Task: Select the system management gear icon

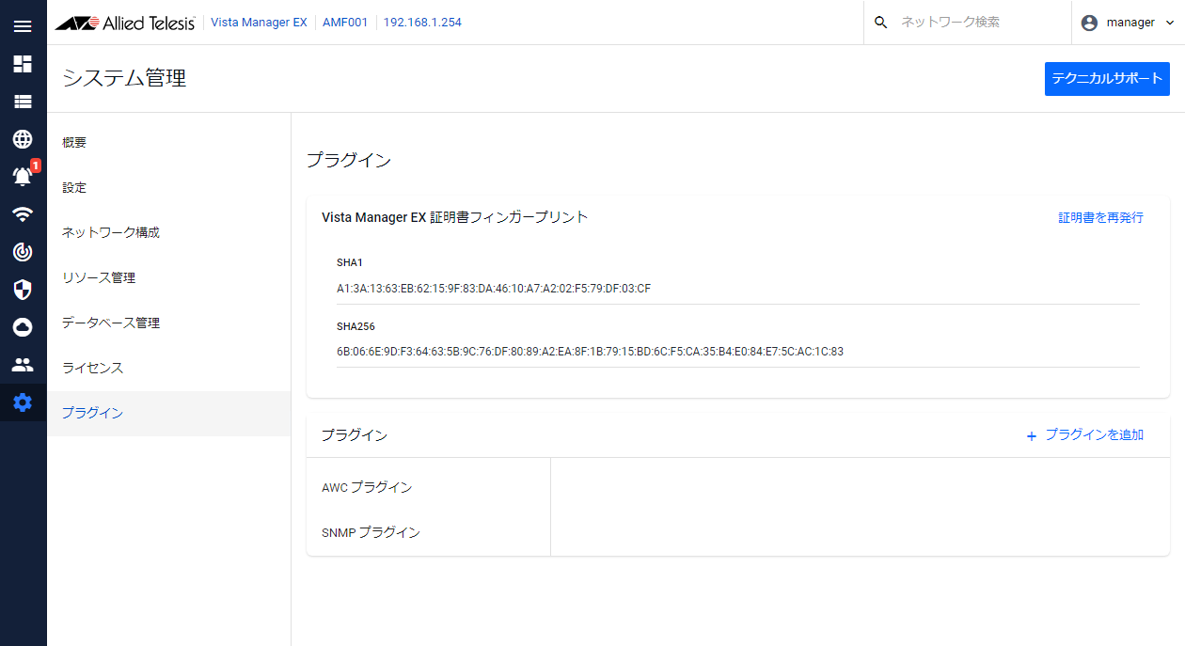Action: click(x=23, y=402)
